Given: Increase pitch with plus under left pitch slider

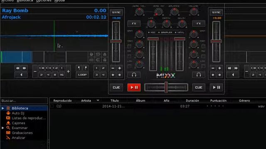Looking at the screenshot, I should click(120, 68).
